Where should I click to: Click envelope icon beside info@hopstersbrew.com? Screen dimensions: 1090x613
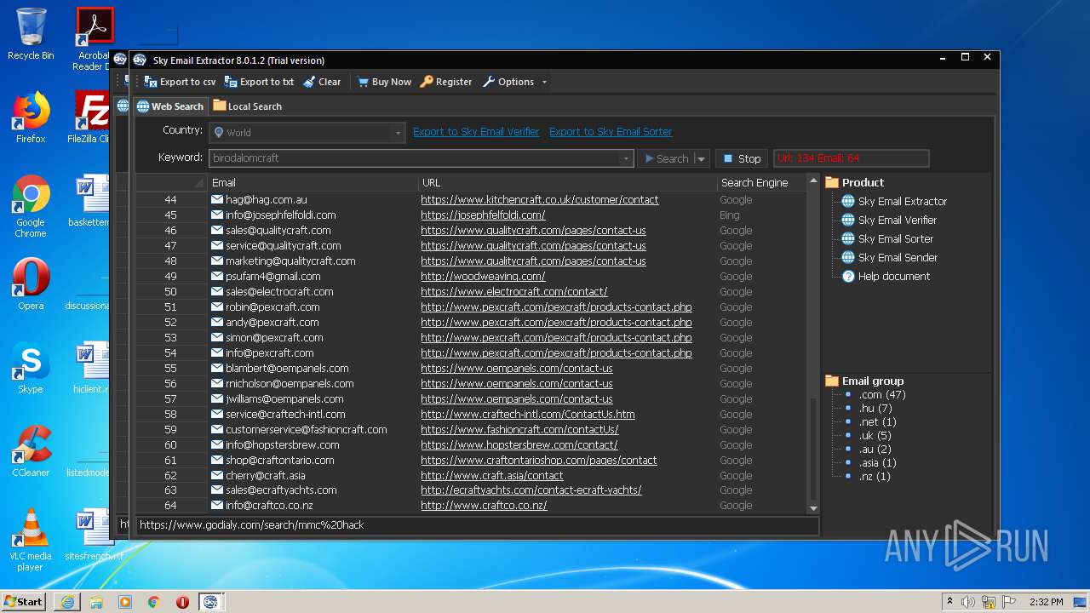[x=217, y=445]
